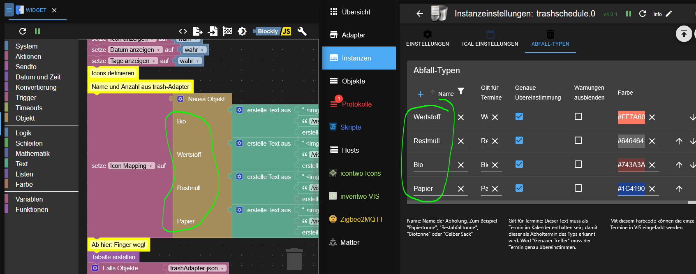Click the wrench debug icon in script toolbar
696x274 pixels.
tap(302, 31)
